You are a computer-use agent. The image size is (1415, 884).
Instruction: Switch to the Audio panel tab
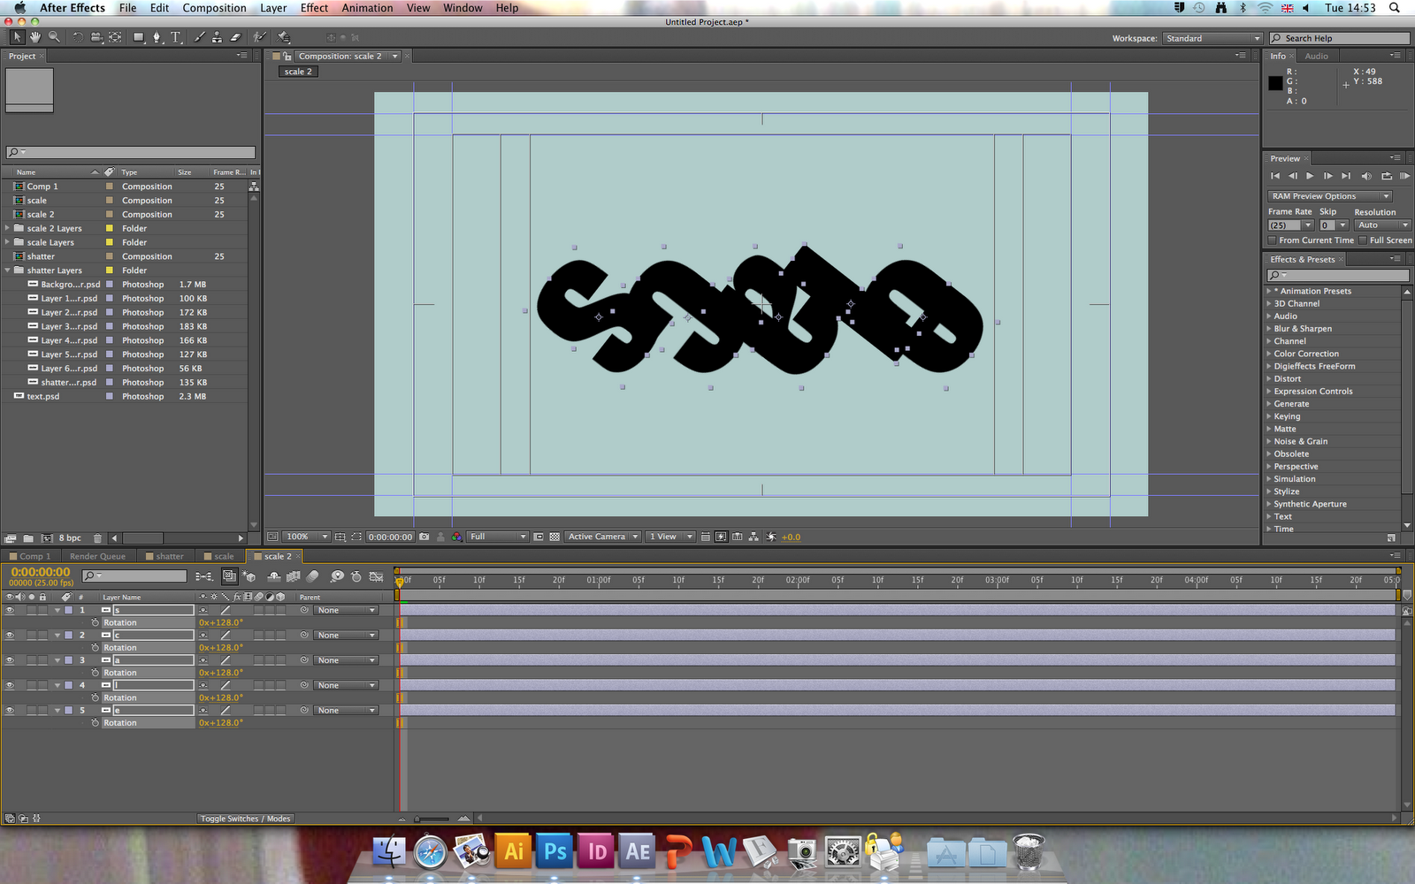click(1316, 56)
